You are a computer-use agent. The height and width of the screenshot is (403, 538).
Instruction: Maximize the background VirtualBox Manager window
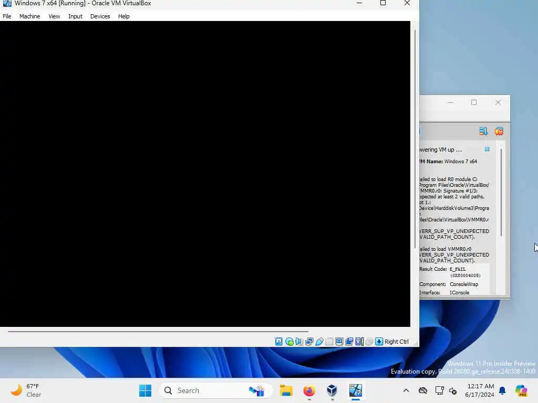click(x=474, y=102)
